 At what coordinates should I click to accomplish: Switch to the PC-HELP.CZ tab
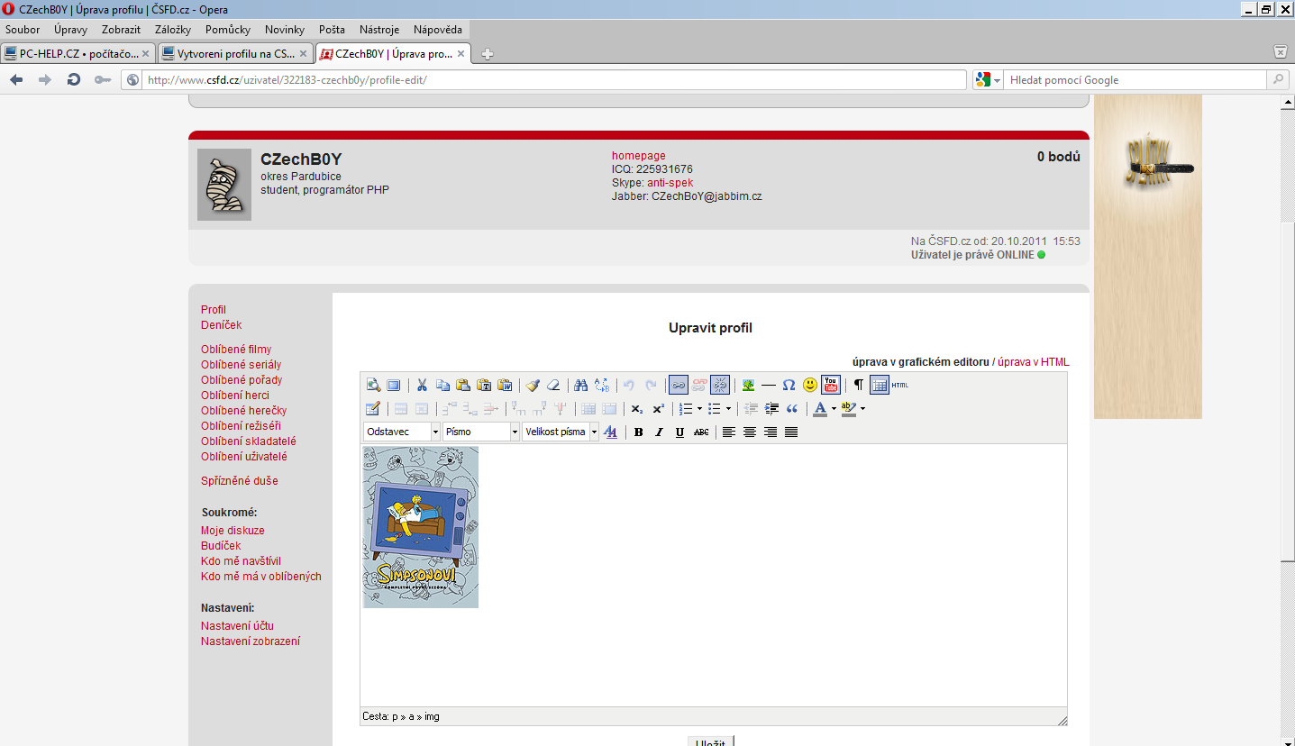coord(78,54)
